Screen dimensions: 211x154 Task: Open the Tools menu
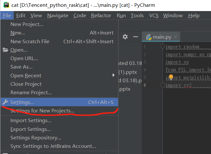tap(137, 16)
